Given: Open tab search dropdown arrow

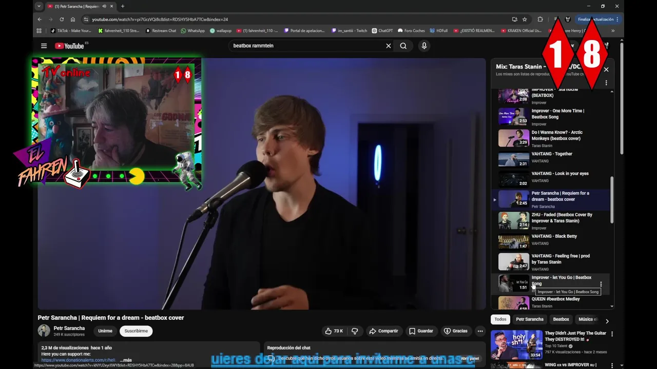Looking at the screenshot, I should coord(38,6).
